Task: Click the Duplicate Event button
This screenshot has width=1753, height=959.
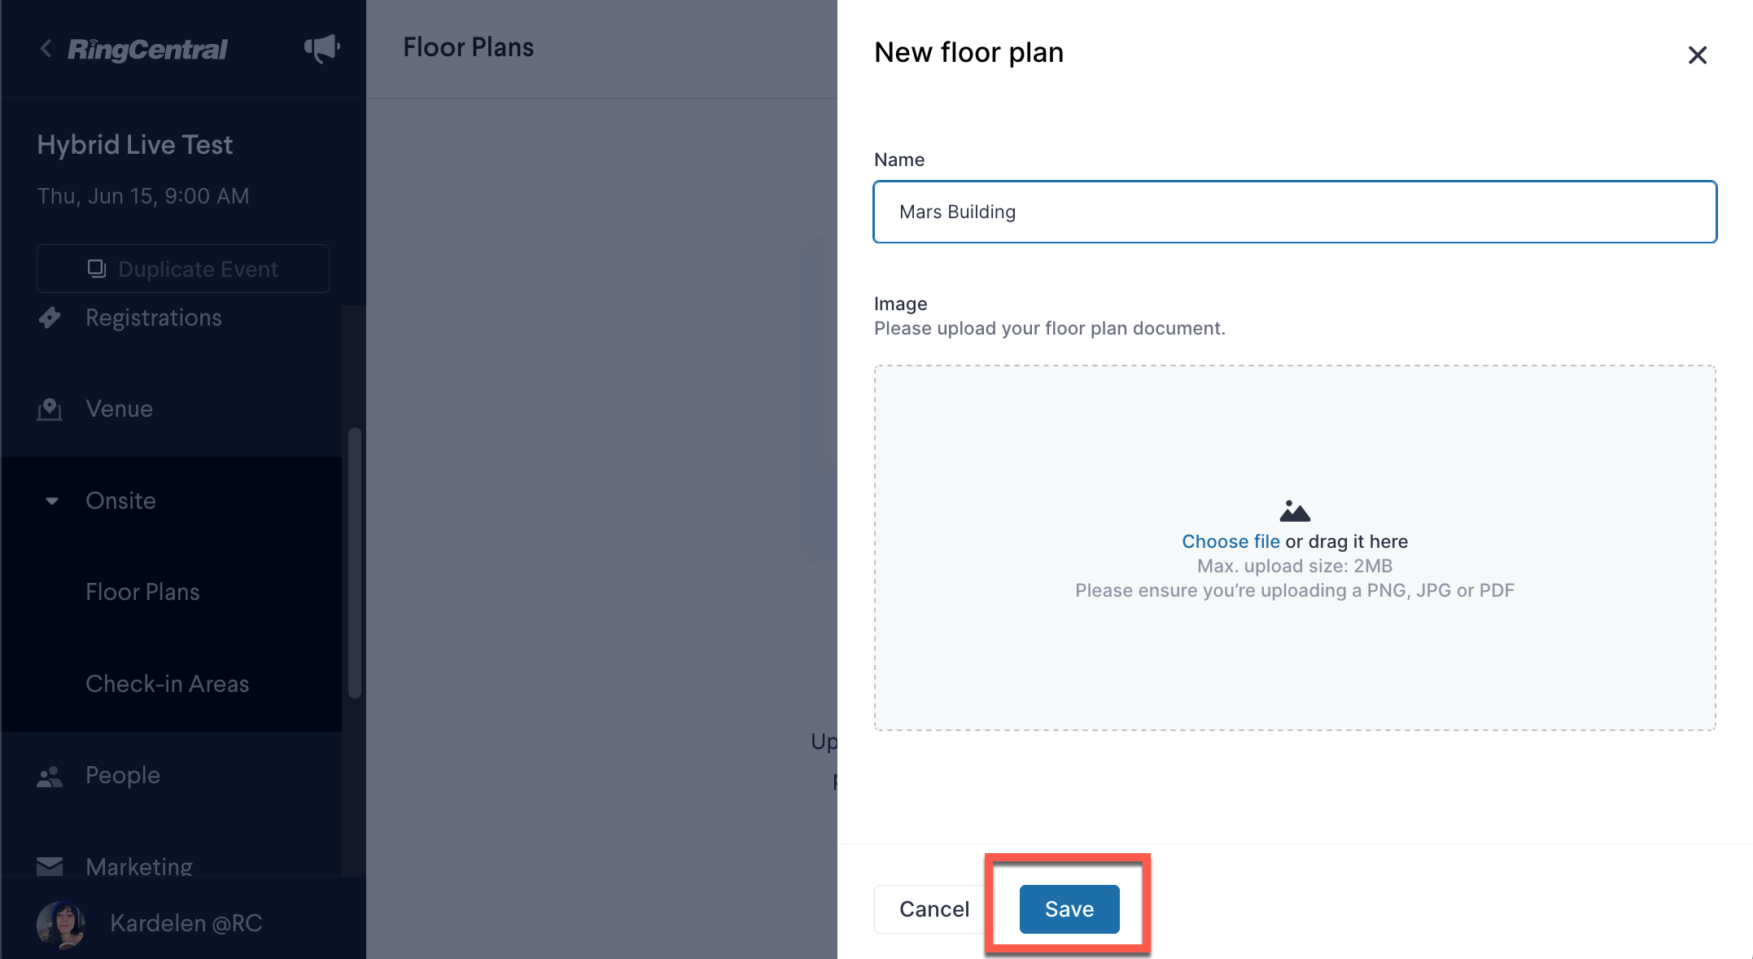Action: [183, 269]
